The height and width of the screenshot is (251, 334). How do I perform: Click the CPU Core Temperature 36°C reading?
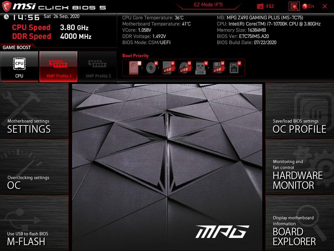tap(153, 18)
